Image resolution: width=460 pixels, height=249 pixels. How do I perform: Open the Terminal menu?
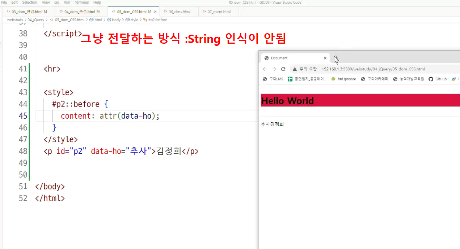click(82, 2)
